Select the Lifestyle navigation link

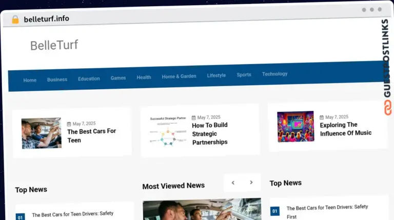click(x=216, y=75)
